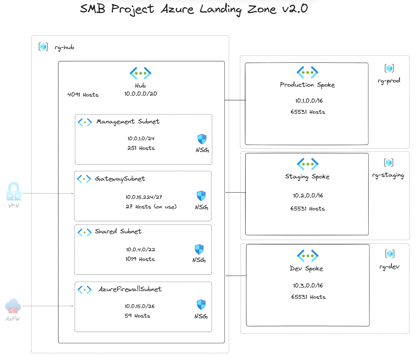Select the AzureFirewallSubnet NSG shield icon
418x357 pixels.
(x=201, y=305)
